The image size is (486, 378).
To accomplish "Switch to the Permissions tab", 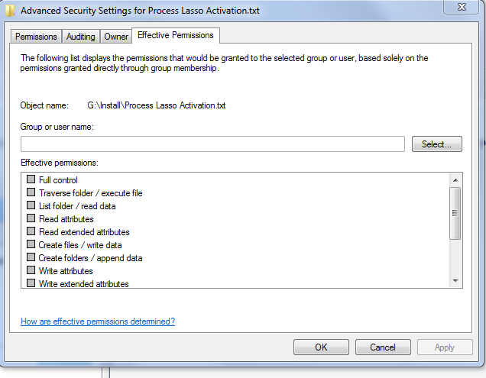I will (37, 37).
